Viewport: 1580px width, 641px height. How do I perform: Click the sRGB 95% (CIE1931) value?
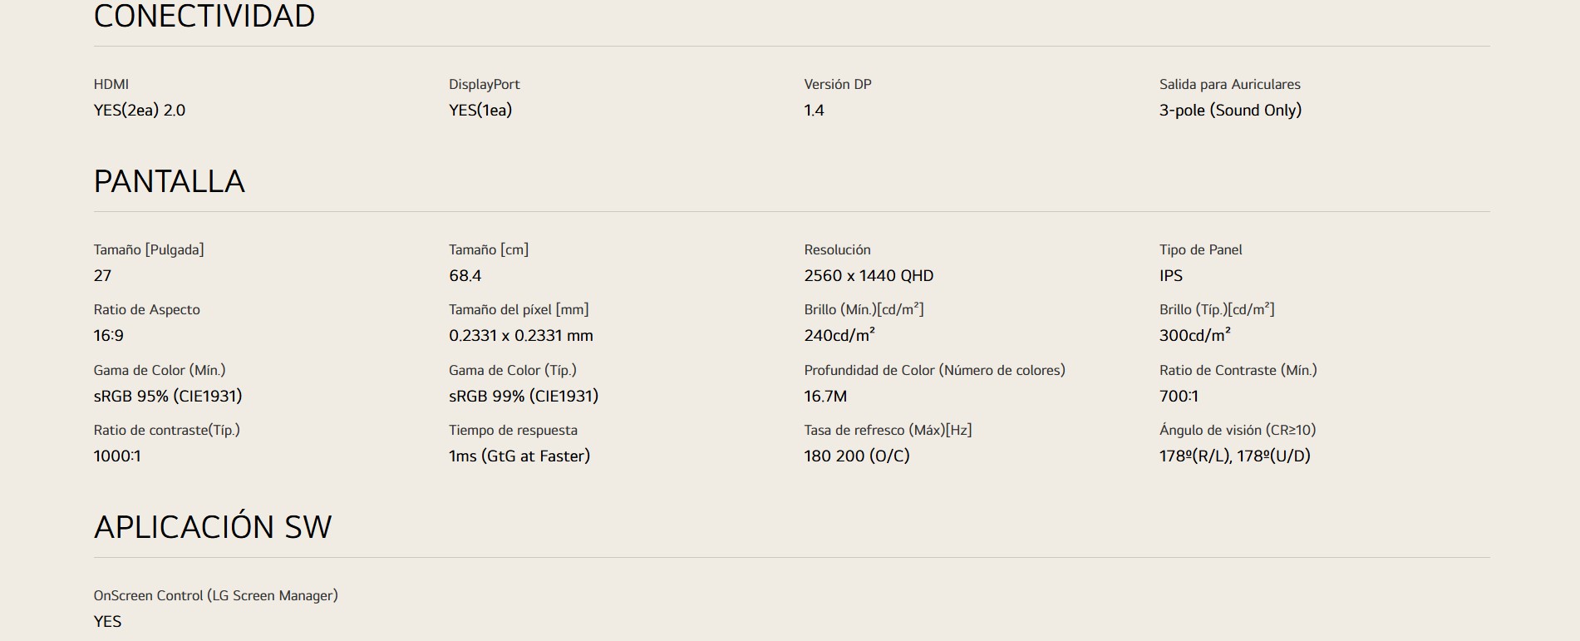(167, 396)
